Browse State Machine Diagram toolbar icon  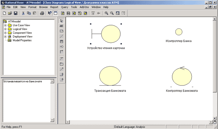(x=80, y=13)
